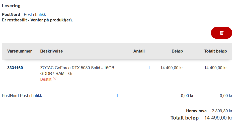
Task: Open product number 3331160 link
Action: (15, 68)
